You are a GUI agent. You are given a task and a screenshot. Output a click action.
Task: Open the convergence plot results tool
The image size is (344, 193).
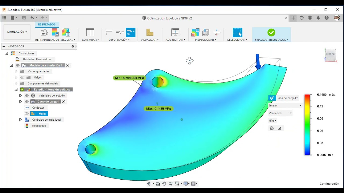coord(66,32)
